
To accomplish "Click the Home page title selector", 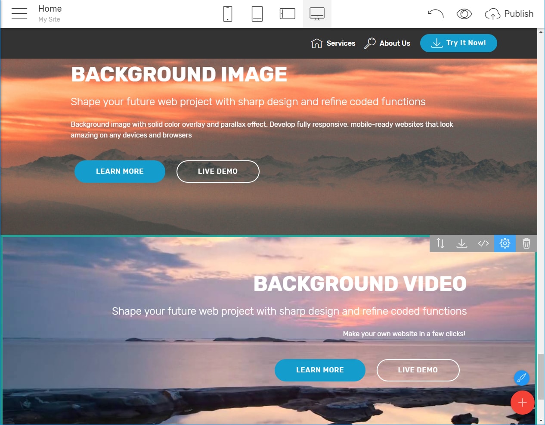I will (x=50, y=9).
